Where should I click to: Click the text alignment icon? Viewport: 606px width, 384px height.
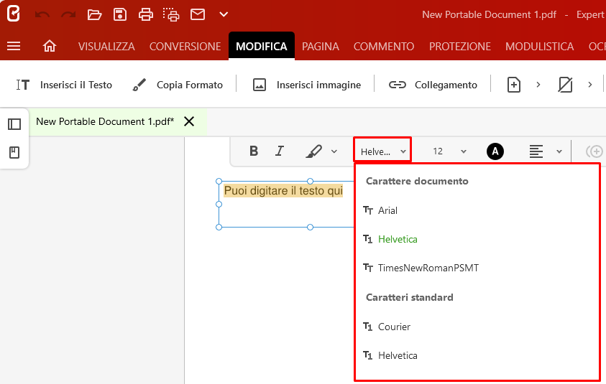point(536,151)
